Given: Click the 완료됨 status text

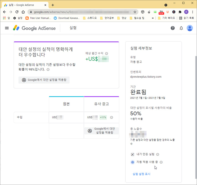Looking at the screenshot, I should tap(138, 92).
